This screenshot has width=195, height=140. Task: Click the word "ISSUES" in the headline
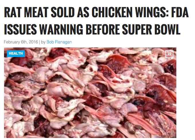pos(20,29)
